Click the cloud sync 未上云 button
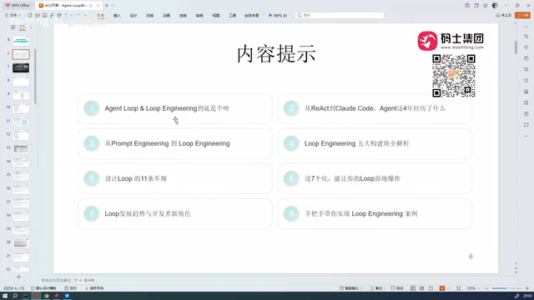The height and width of the screenshot is (300, 534). 503,15
